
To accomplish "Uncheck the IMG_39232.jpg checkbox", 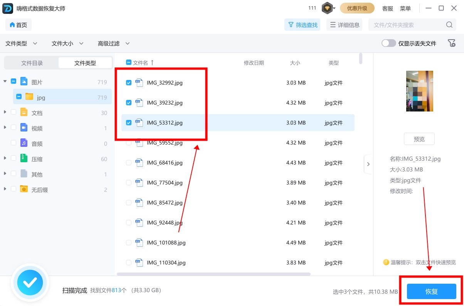I will click(x=129, y=103).
